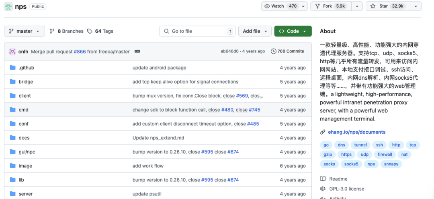The image size is (434, 199).
Task: Open 'add tcp keep alive option' commit
Action: 185,82
